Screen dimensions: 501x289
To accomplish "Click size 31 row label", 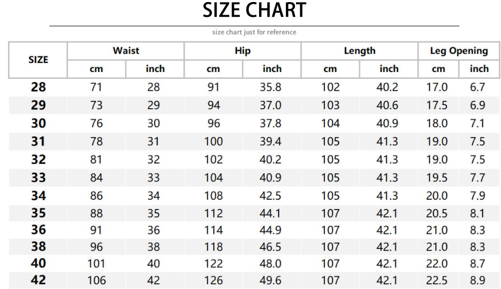I will 38,141.
